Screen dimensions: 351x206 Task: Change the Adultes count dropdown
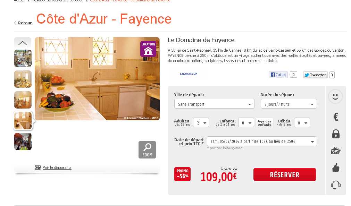pyautogui.click(x=201, y=122)
